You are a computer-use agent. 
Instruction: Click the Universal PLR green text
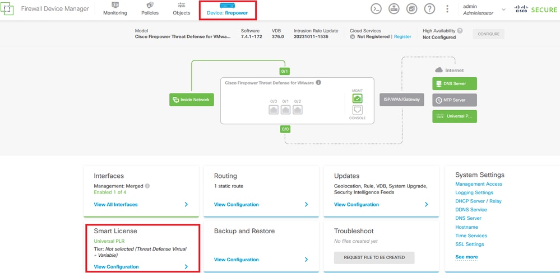109,241
